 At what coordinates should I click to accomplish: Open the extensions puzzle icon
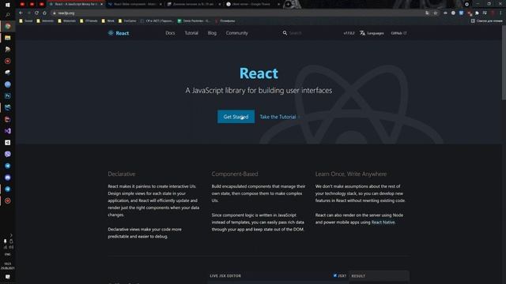[477, 13]
